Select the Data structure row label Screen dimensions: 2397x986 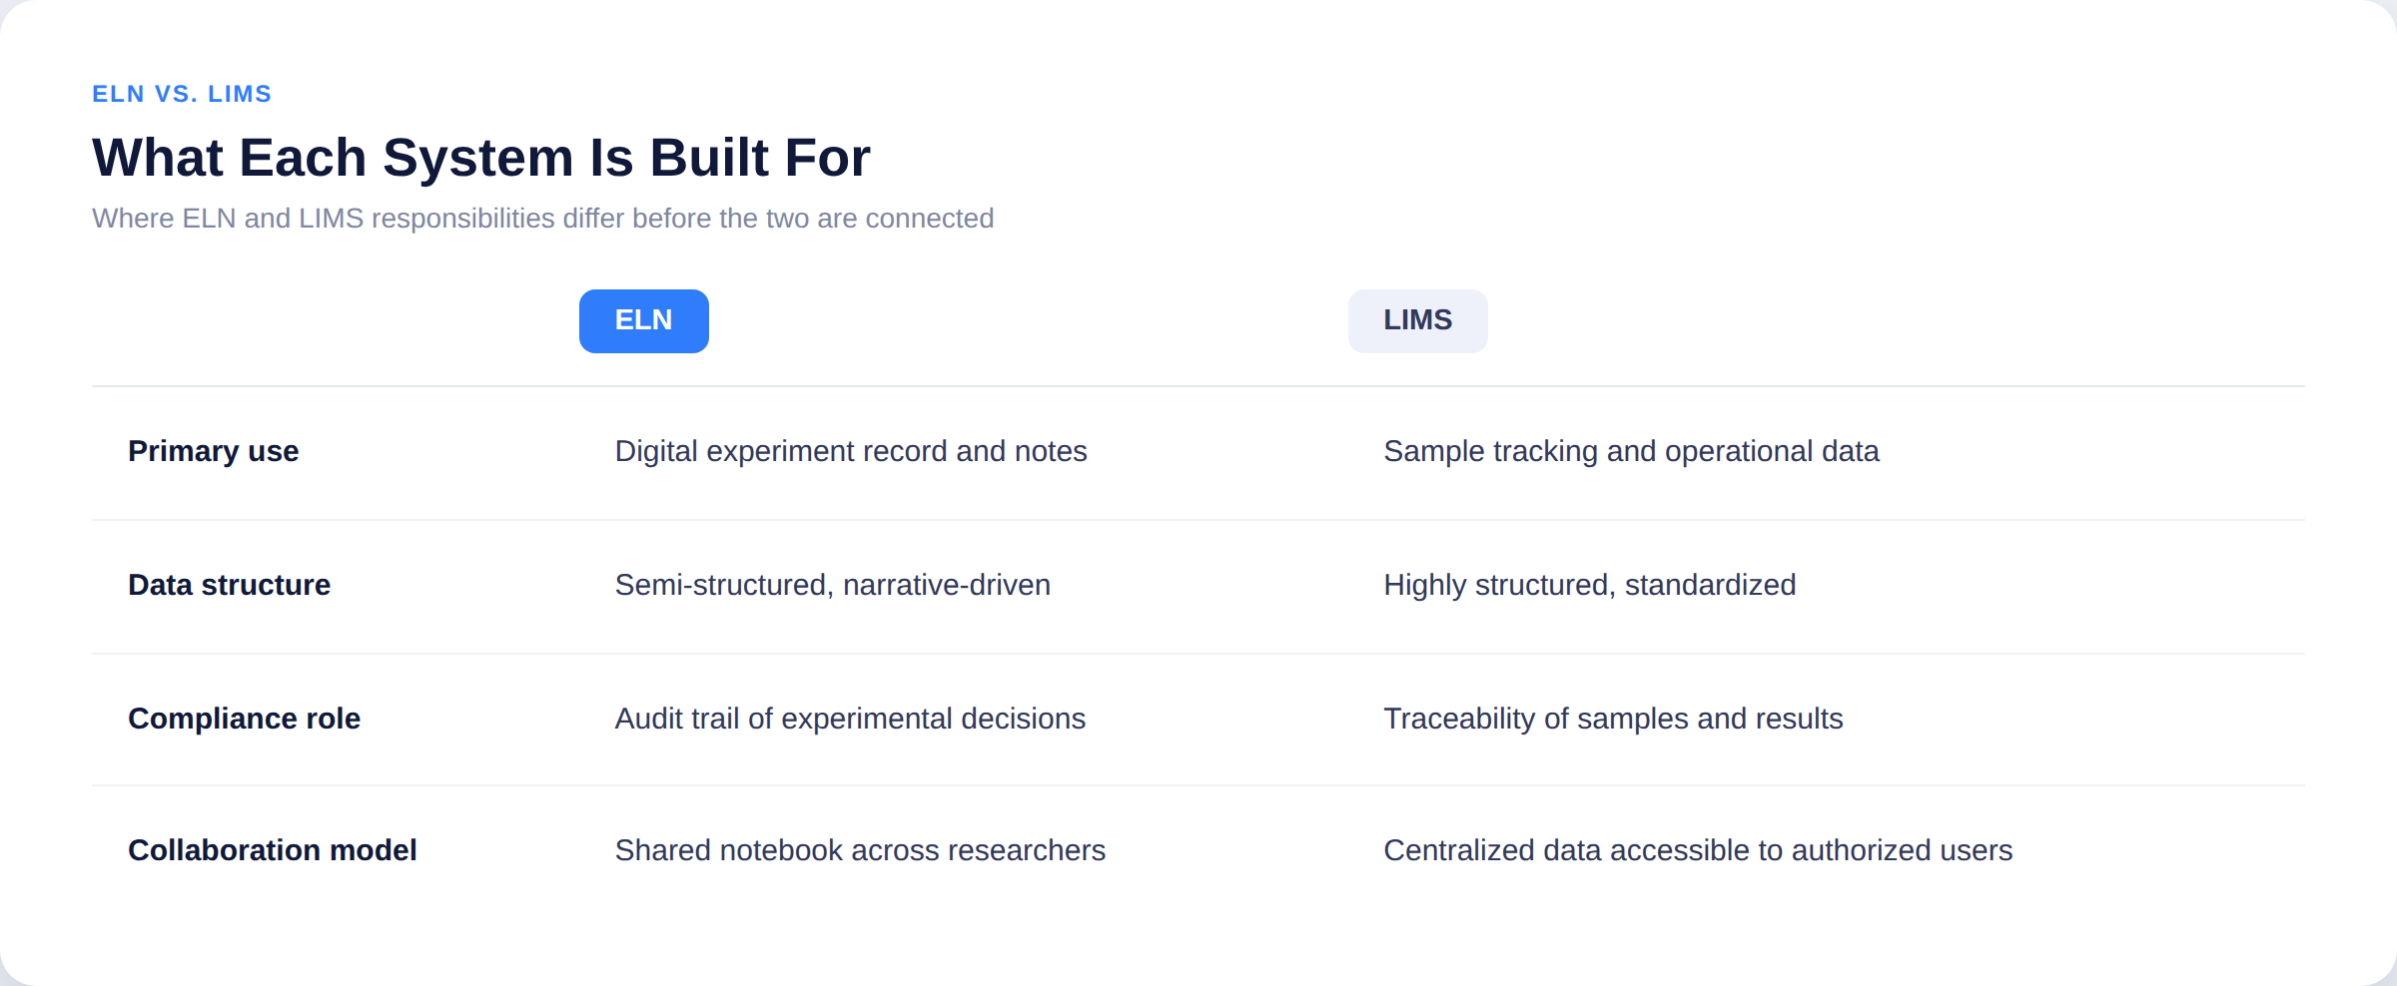[x=230, y=585]
